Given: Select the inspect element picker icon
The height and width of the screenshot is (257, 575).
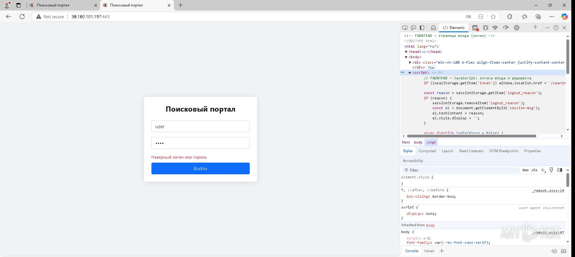Looking at the screenshot, I should pos(405,28).
